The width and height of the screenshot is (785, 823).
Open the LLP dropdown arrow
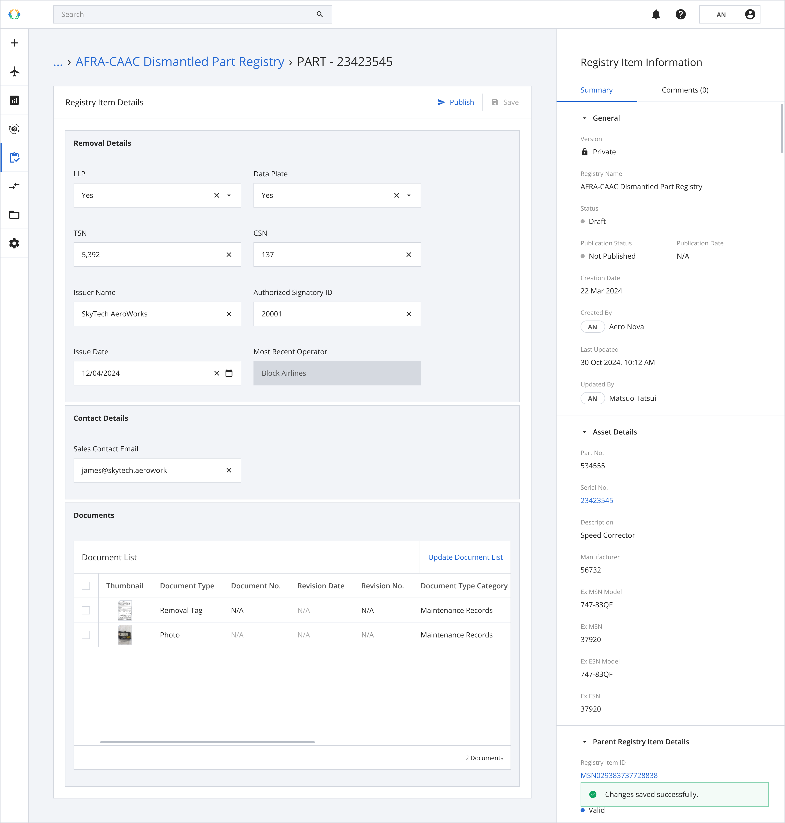tap(229, 196)
